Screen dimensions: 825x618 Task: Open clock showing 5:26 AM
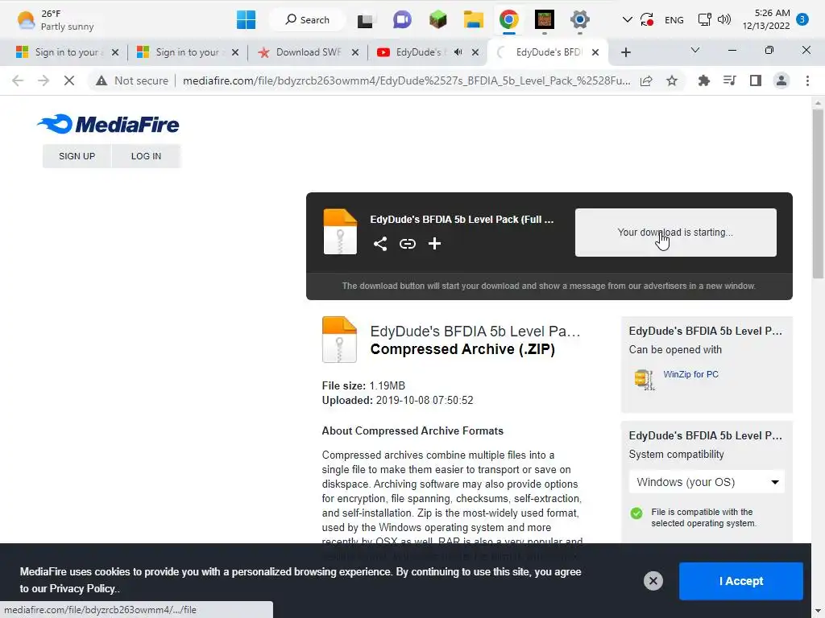767,19
